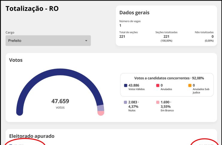
Task: Select the Totalização - RO page title
Action: pos(32,9)
